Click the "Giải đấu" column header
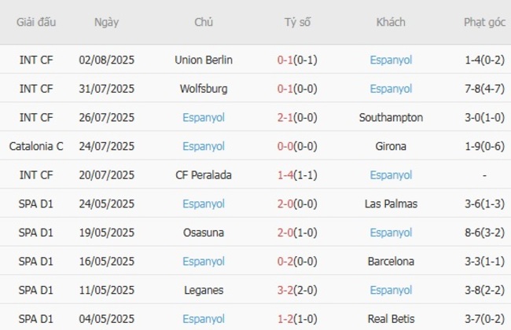The image size is (511, 330). (36, 22)
